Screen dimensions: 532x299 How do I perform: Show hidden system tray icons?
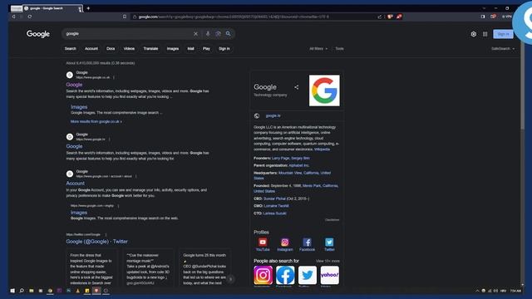pyautogui.click(x=477, y=291)
